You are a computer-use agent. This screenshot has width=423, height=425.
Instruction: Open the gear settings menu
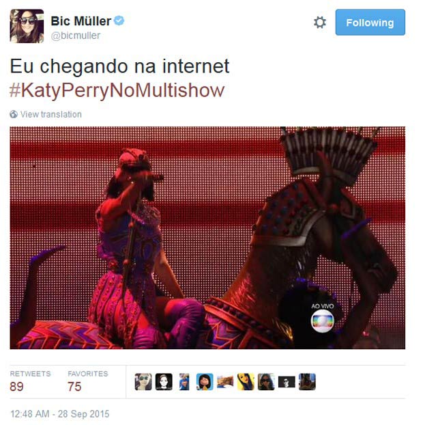click(x=319, y=23)
